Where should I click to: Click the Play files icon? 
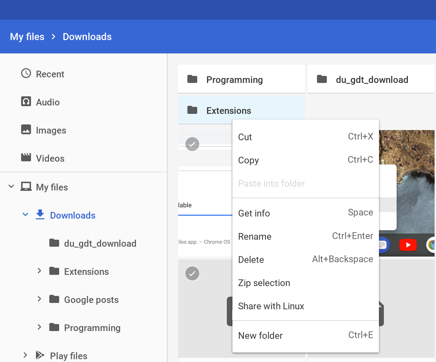click(x=40, y=355)
